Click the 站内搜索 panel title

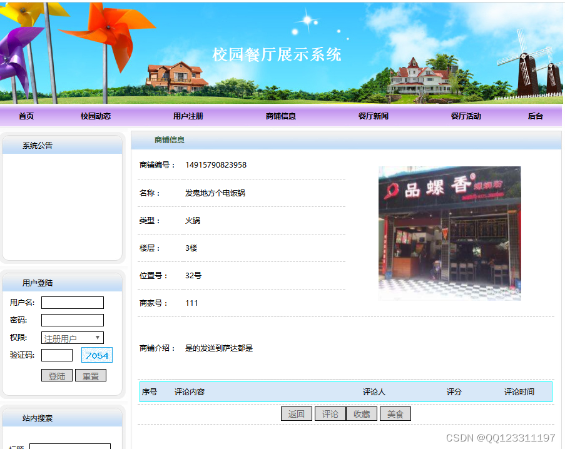[x=38, y=418]
